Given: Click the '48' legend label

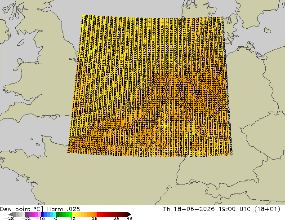Looking at the screenshot, I should (x=129, y=218).
